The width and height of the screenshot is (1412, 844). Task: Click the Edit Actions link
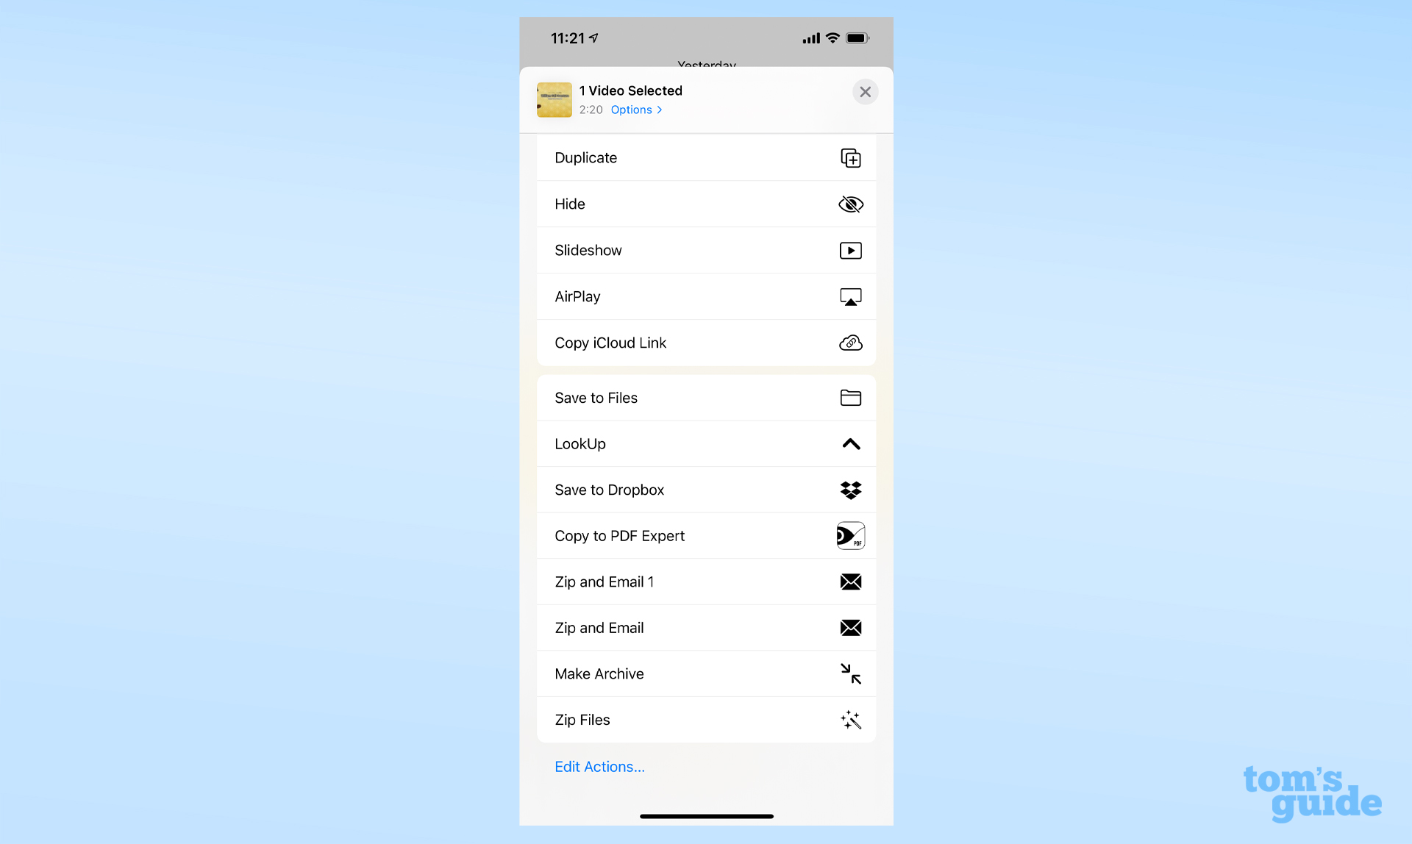tap(598, 765)
